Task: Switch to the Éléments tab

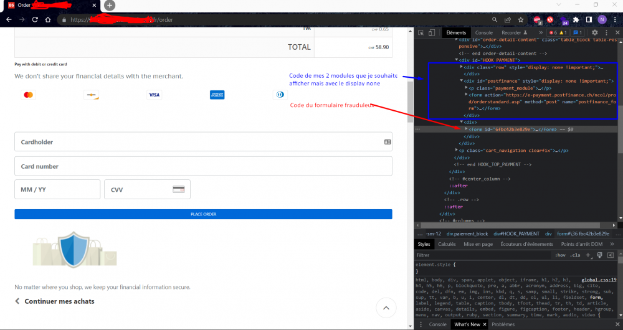Action: [x=456, y=32]
